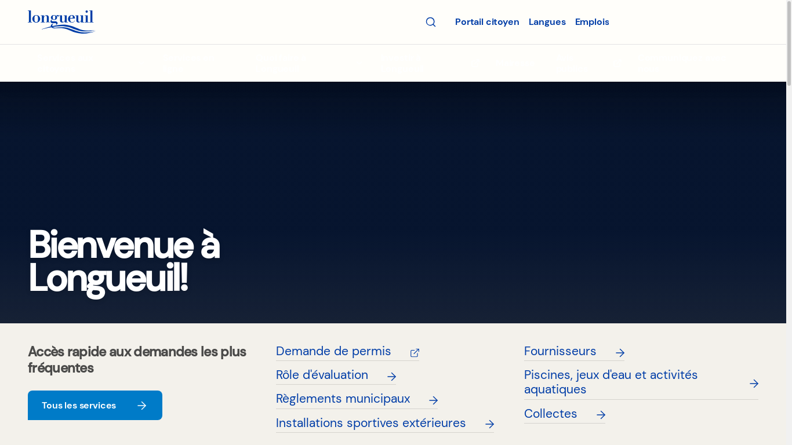Click arrow icon next to Collectes
Image resolution: width=792 pixels, height=445 pixels.
[601, 415]
